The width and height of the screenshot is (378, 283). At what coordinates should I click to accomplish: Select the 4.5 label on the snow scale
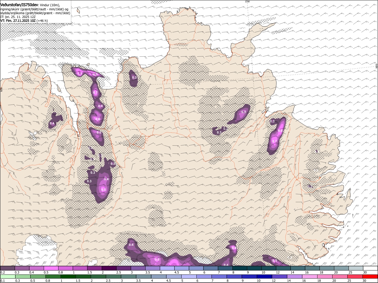coord(177,272)
